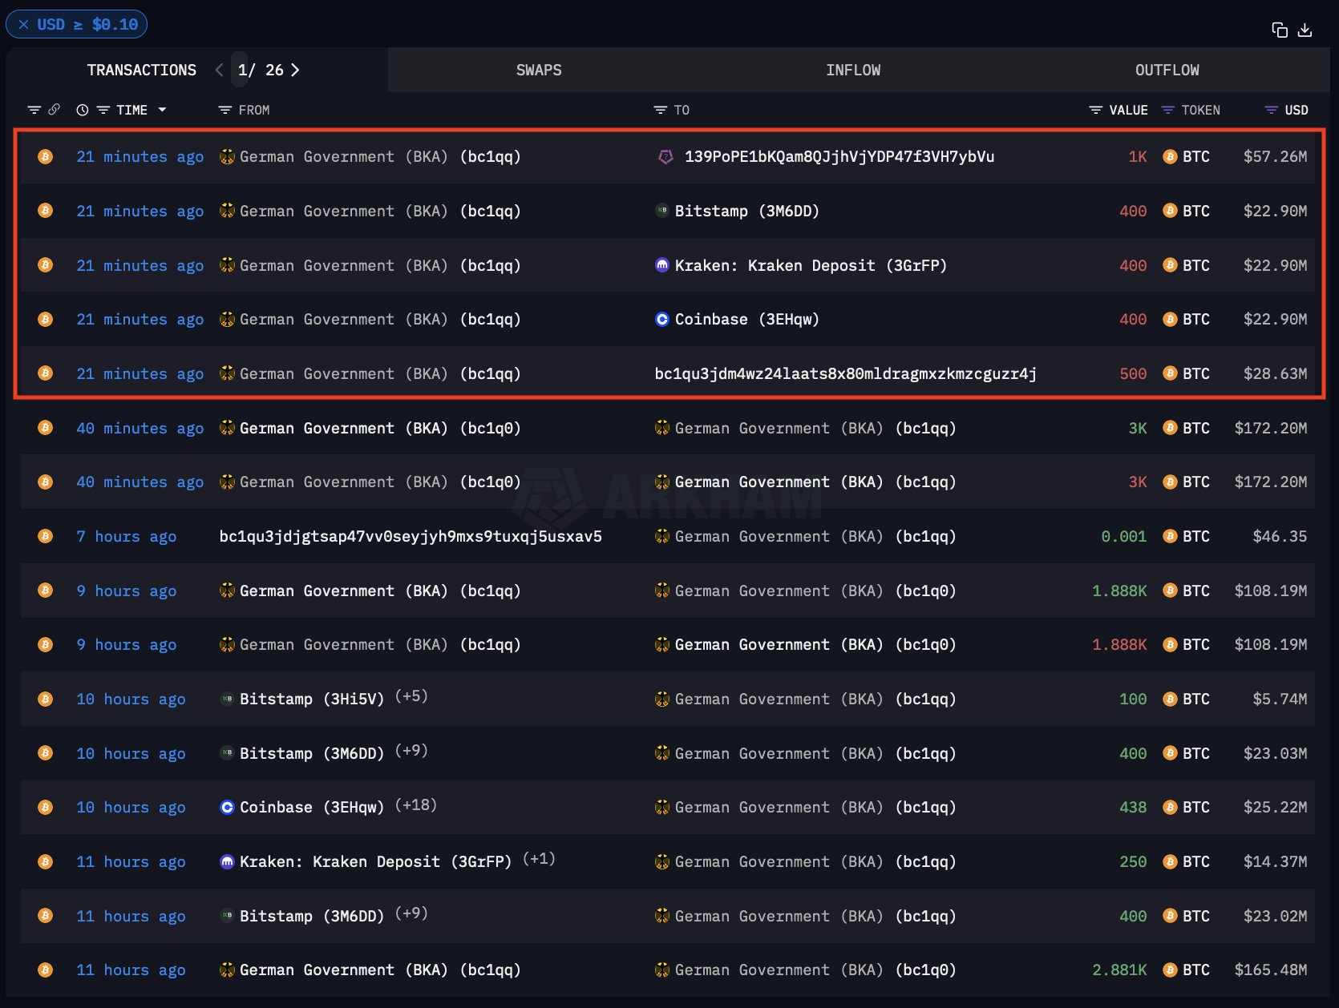Open German Government (bc1q0) recipient in $165.48M row
Screen dimensions: 1339x1008
click(815, 970)
